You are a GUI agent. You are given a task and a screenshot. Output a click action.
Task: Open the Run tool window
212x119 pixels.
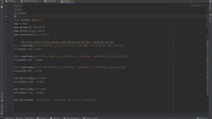coord(20,118)
